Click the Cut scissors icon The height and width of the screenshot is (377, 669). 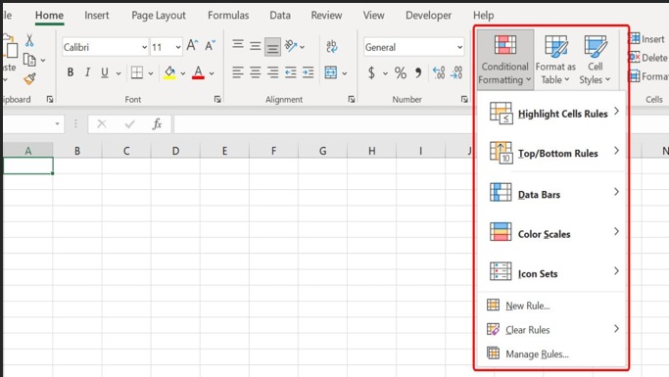tap(29, 40)
